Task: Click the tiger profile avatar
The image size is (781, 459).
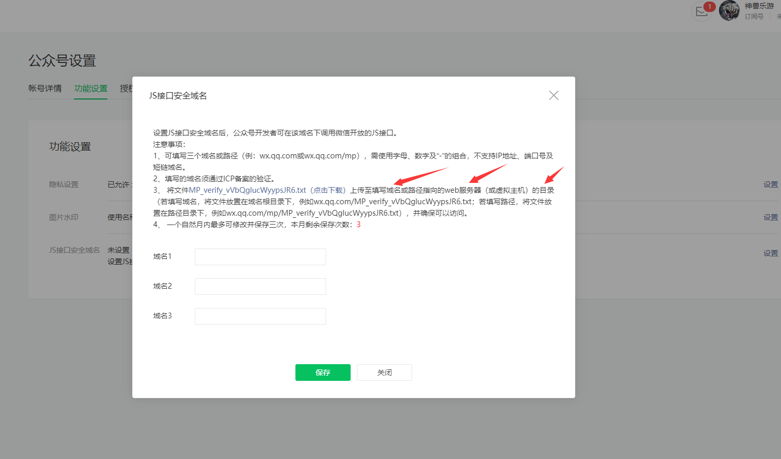Action: point(729,10)
